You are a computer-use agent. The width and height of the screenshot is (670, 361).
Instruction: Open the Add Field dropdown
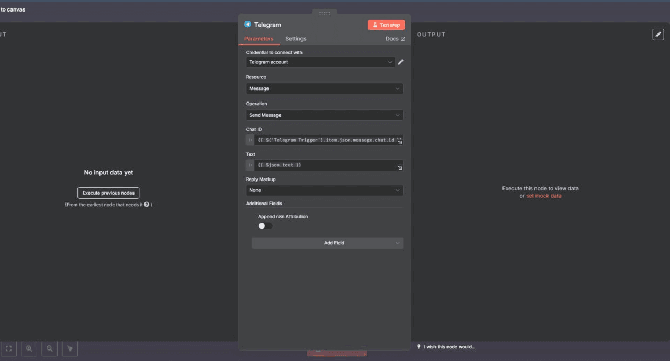[x=327, y=243]
